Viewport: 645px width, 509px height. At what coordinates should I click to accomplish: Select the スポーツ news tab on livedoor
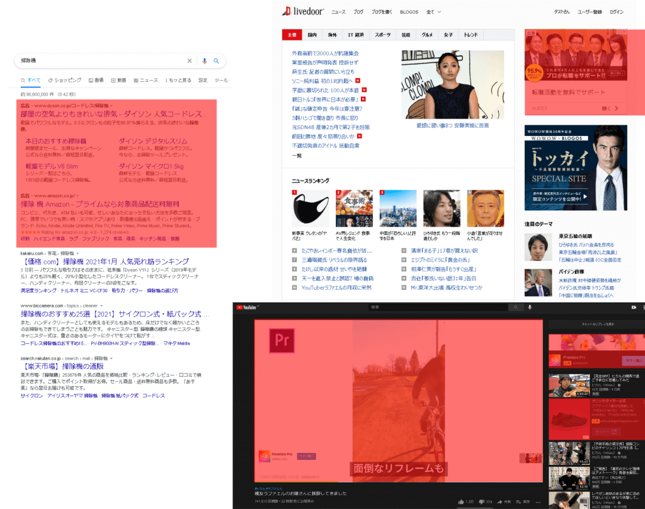coord(382,35)
